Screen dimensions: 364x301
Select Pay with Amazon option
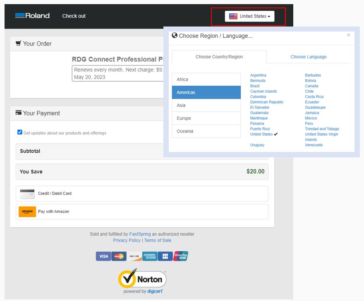click(x=142, y=212)
